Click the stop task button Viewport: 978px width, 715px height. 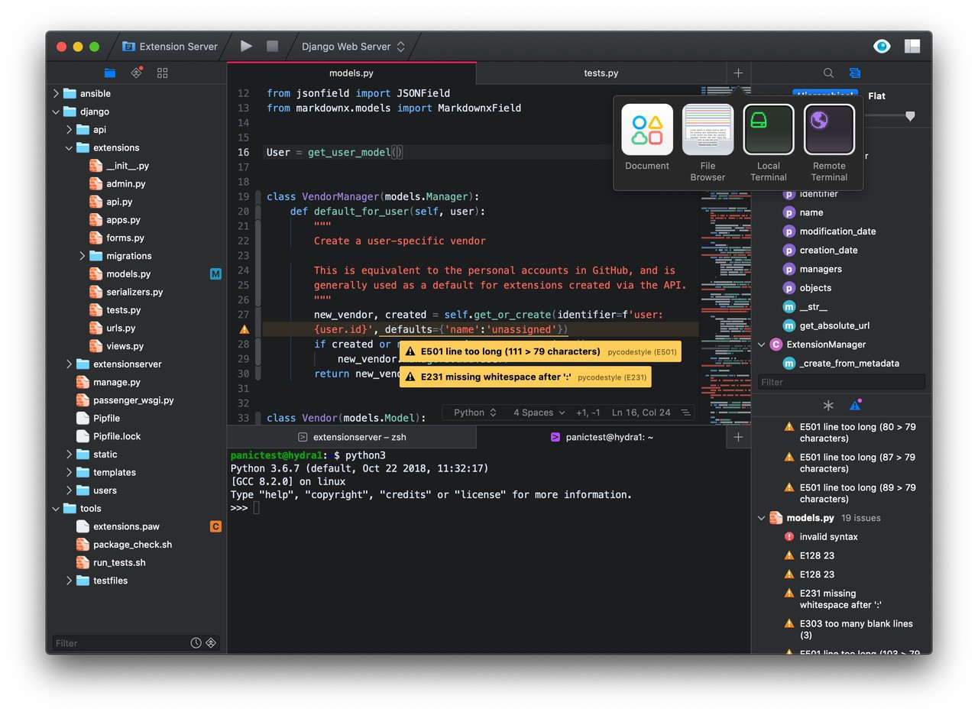point(272,46)
